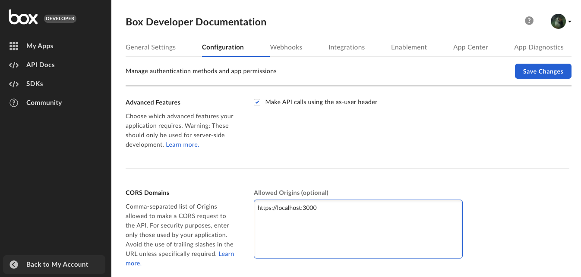Screen dimensions: 581x277
Task: Click the user profile avatar
Action: pyautogui.click(x=558, y=21)
